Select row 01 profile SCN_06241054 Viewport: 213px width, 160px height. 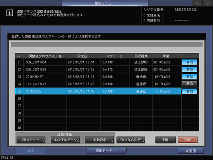click(x=98, y=62)
